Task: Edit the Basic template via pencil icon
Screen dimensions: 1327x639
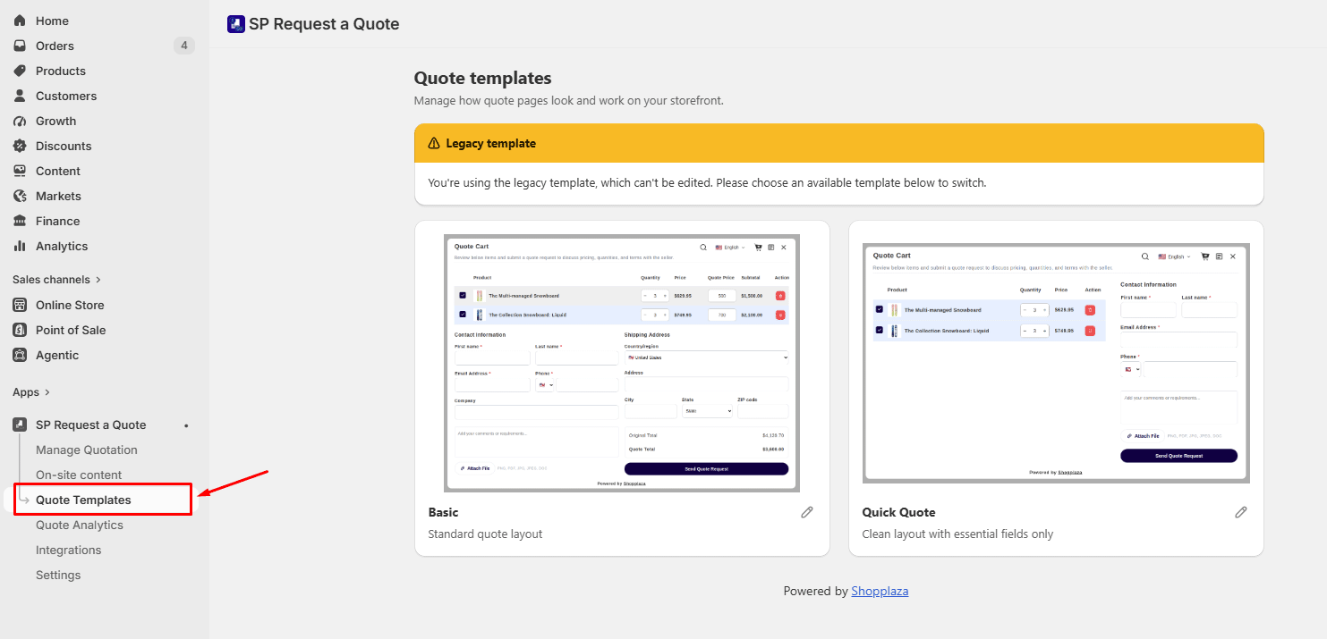Action: (x=807, y=512)
